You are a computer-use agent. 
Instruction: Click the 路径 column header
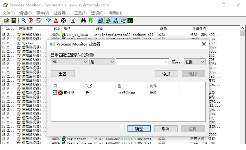pos(126,29)
